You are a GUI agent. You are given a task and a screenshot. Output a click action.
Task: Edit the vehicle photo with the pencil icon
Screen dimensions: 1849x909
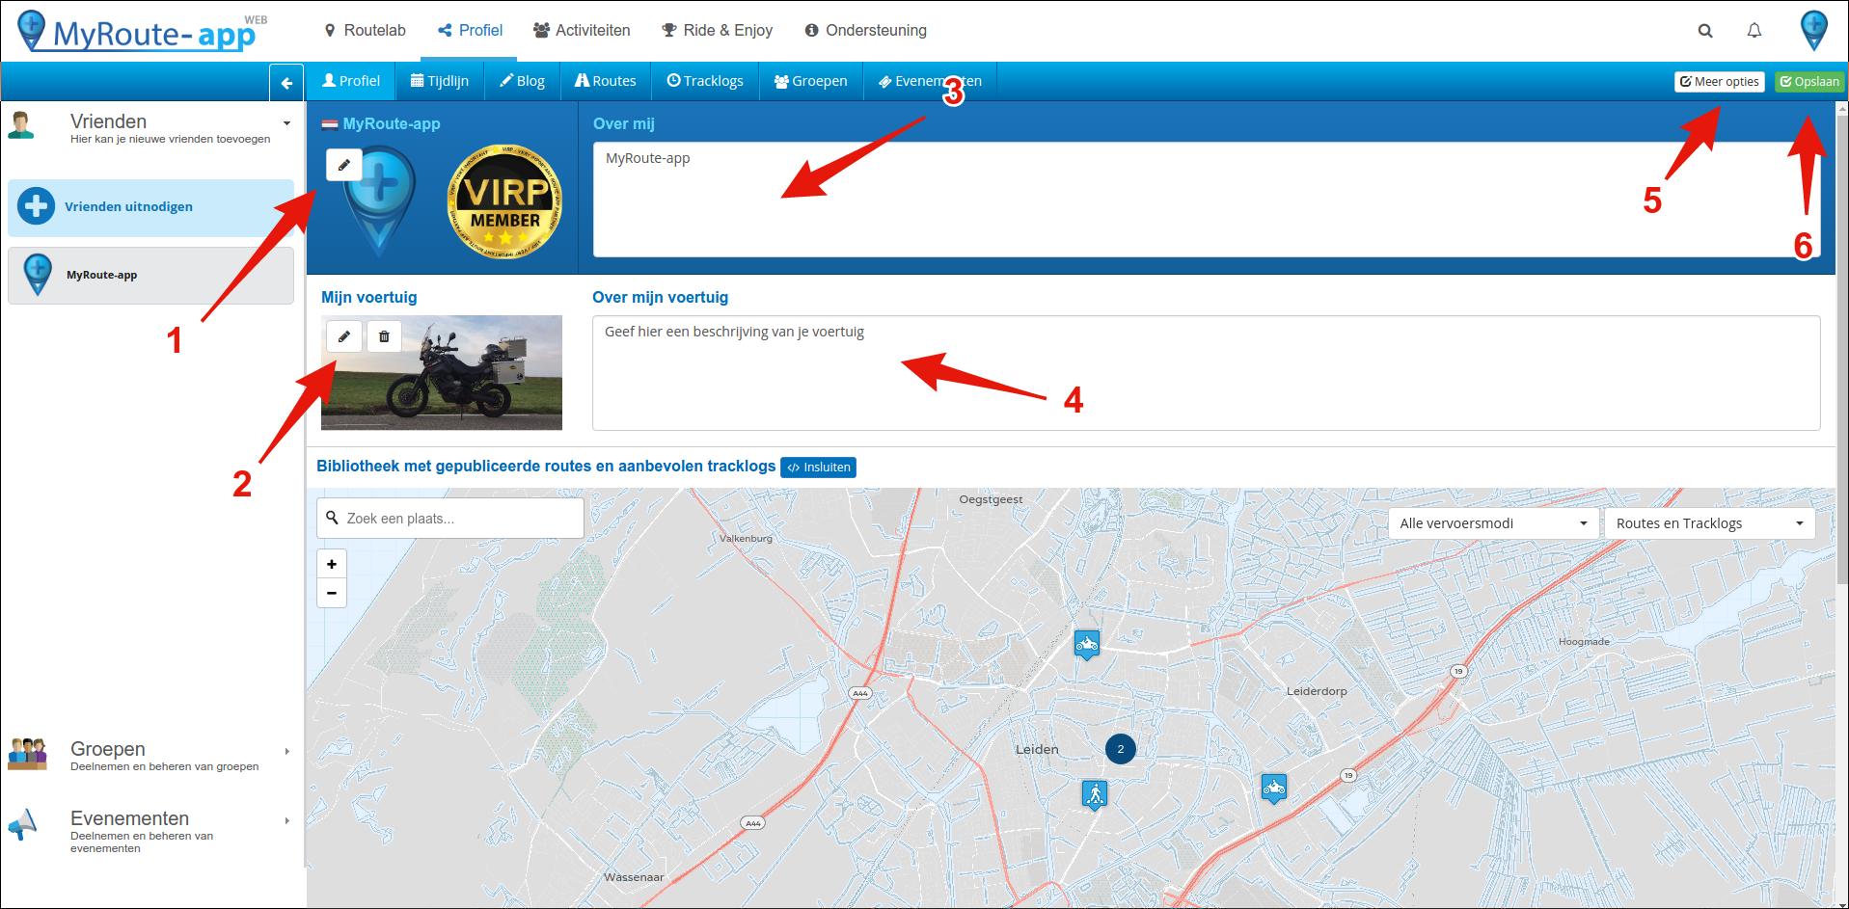pos(343,336)
